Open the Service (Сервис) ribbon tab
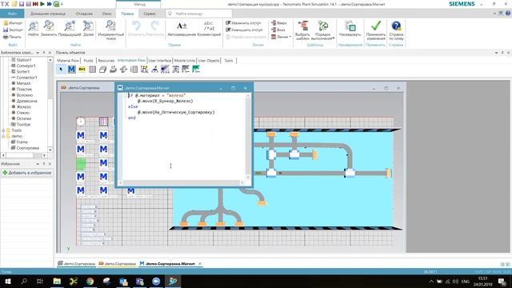This screenshot has height=288, width=512. (x=150, y=14)
